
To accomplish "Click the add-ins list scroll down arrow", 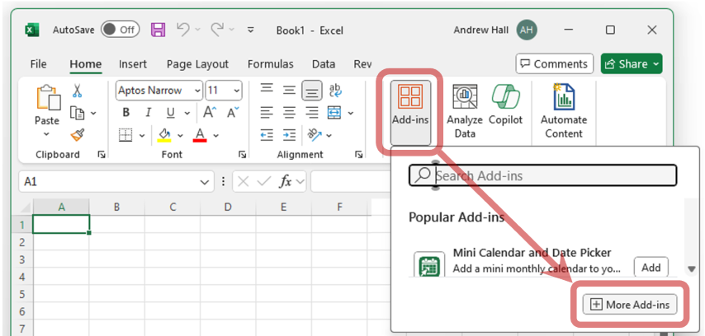I will pyautogui.click(x=692, y=269).
